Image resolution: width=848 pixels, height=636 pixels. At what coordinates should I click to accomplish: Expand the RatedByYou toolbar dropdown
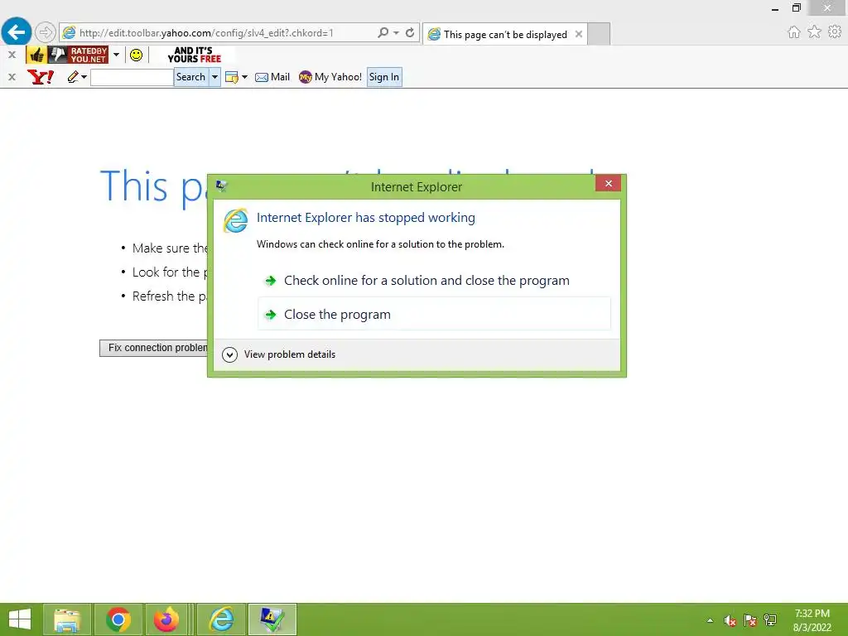116,55
